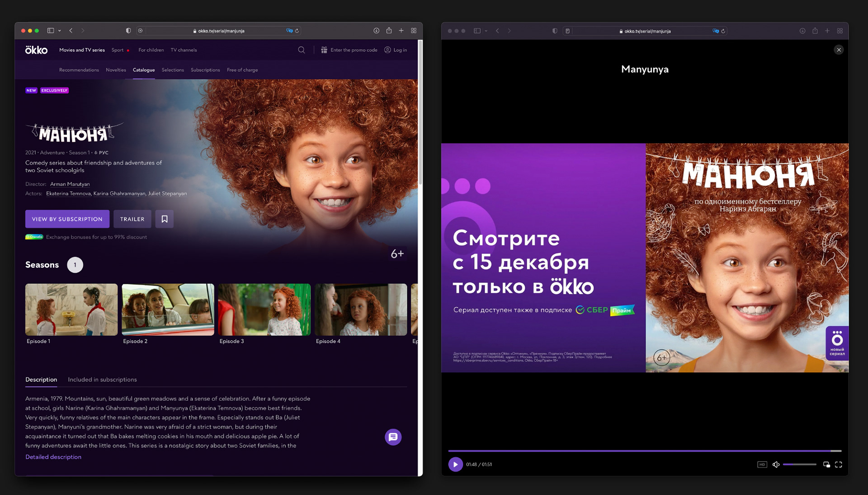Open the TV channels section
The width and height of the screenshot is (868, 495).
pyautogui.click(x=184, y=50)
